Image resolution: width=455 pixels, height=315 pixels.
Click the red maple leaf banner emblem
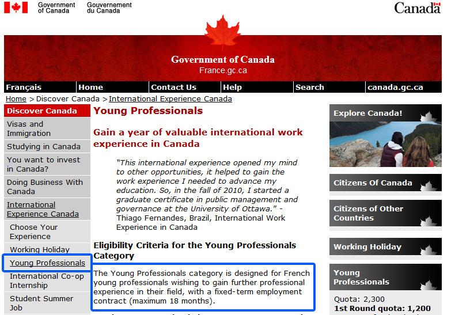(x=222, y=33)
